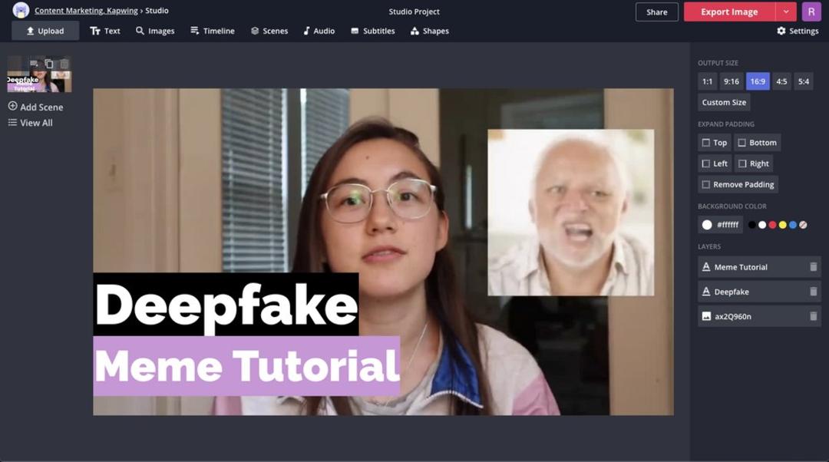The image size is (829, 462).
Task: Toggle the Remove Padding checkbox
Action: 706,184
